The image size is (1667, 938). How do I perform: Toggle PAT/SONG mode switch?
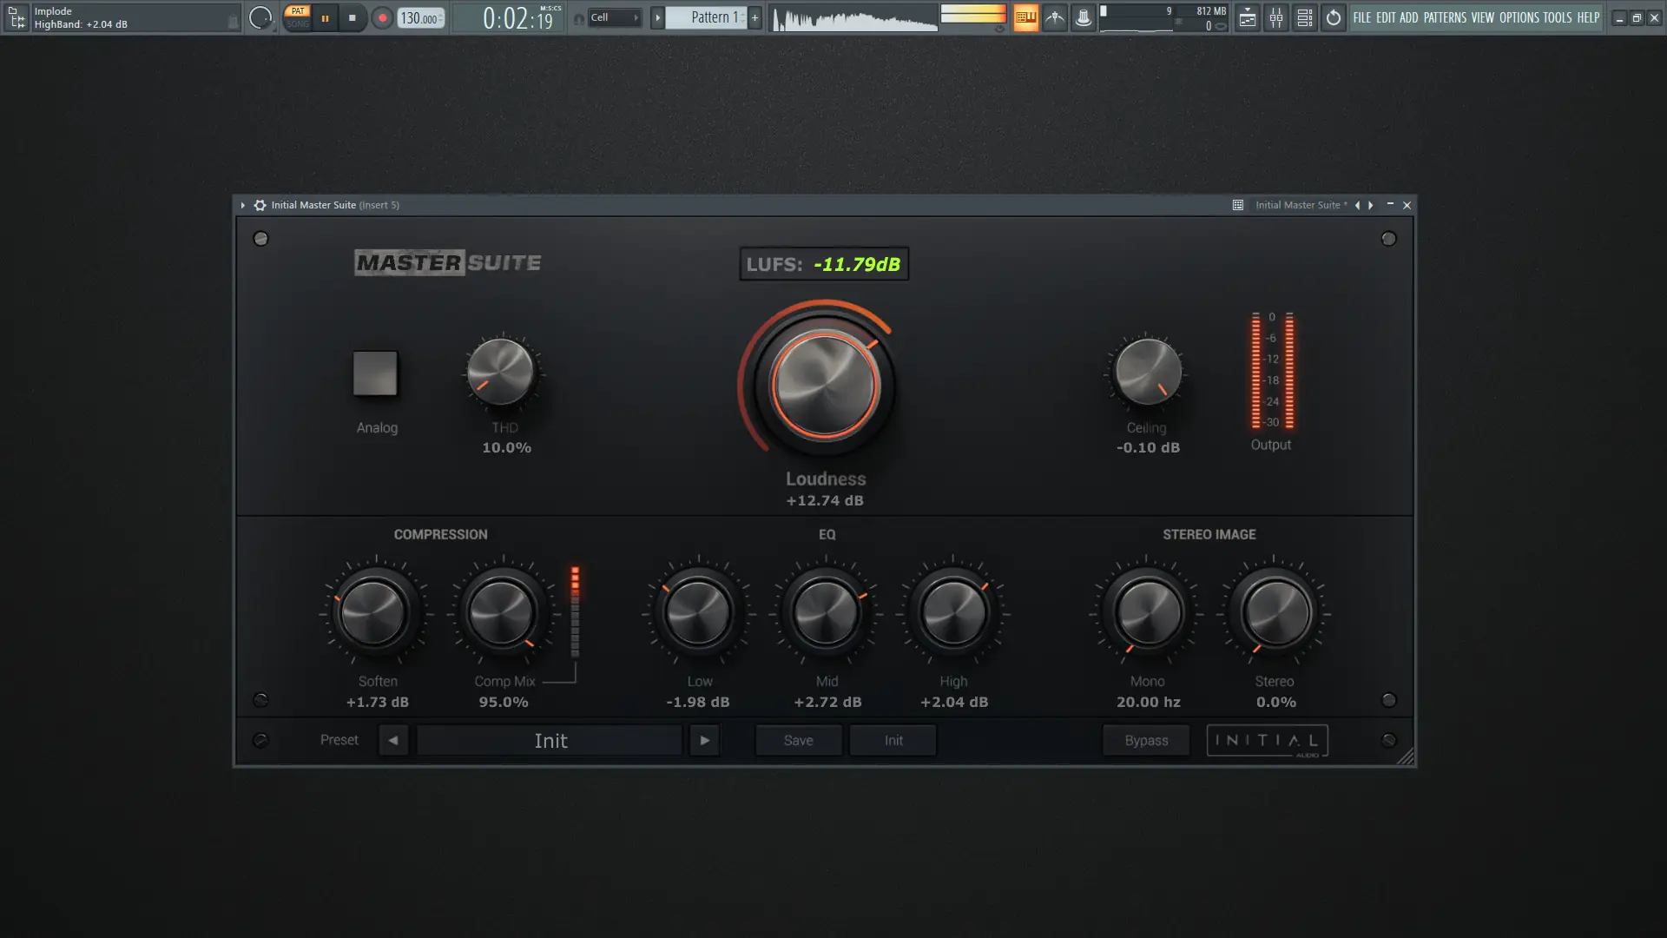pos(298,17)
